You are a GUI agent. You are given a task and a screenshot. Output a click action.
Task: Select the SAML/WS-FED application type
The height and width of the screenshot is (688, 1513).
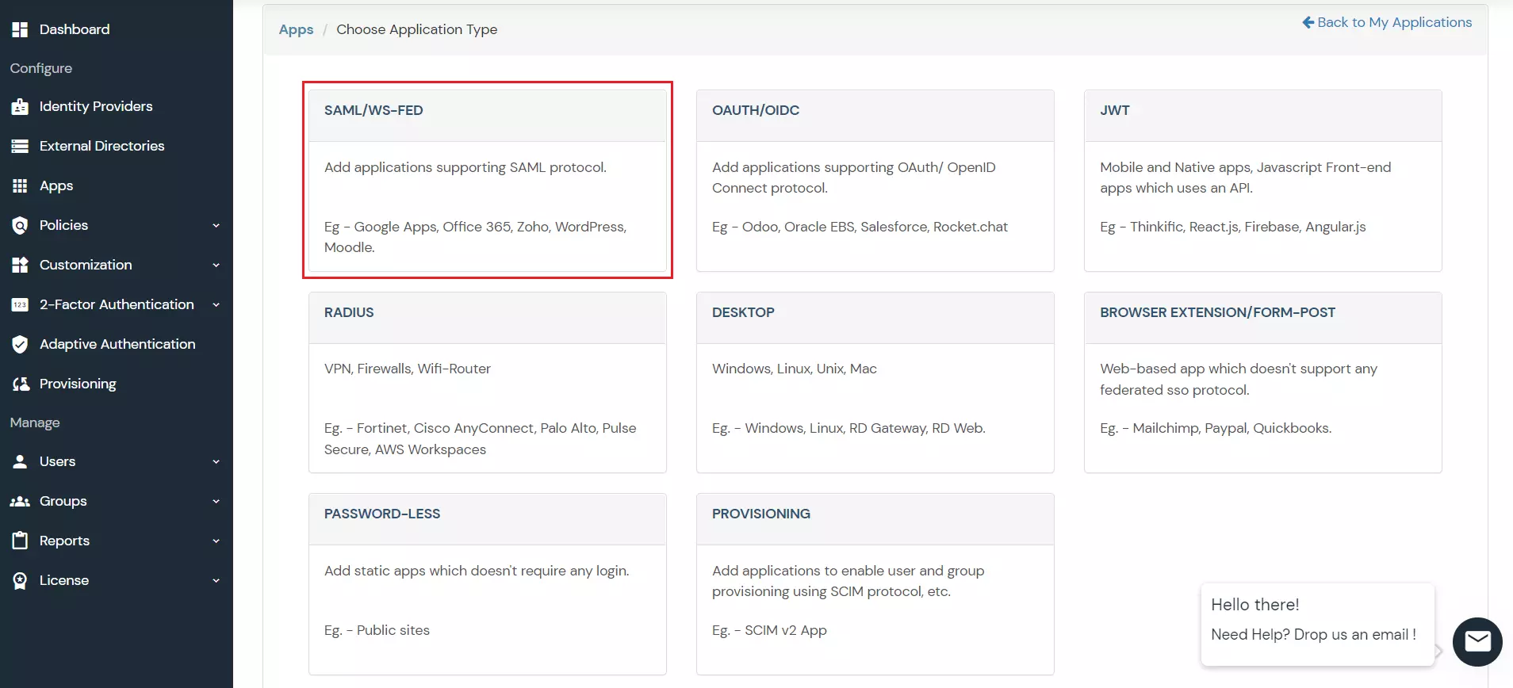tap(488, 181)
